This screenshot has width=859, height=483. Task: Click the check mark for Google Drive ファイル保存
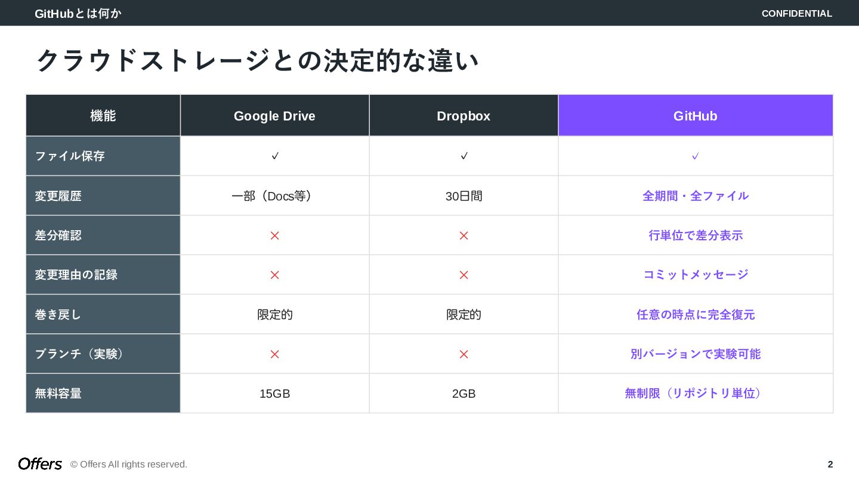pos(275,156)
